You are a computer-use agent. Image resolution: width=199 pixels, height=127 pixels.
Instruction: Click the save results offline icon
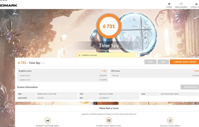[170, 120]
